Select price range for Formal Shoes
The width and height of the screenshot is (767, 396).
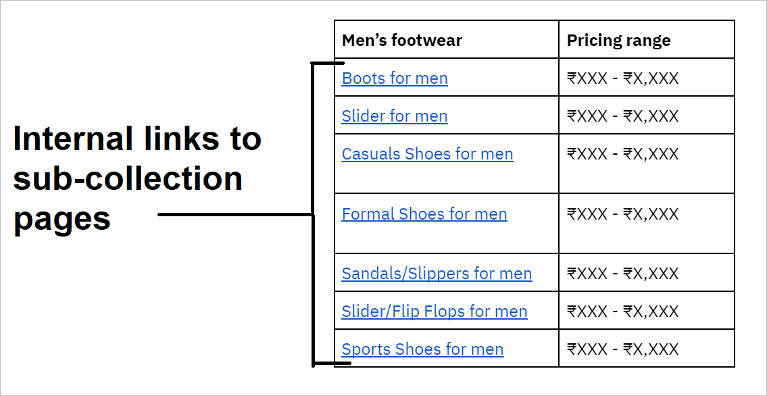[647, 224]
